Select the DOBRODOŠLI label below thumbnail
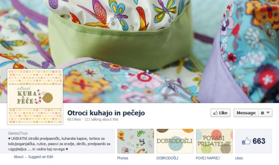Viewport: 279px width, 165px height. 167,158
